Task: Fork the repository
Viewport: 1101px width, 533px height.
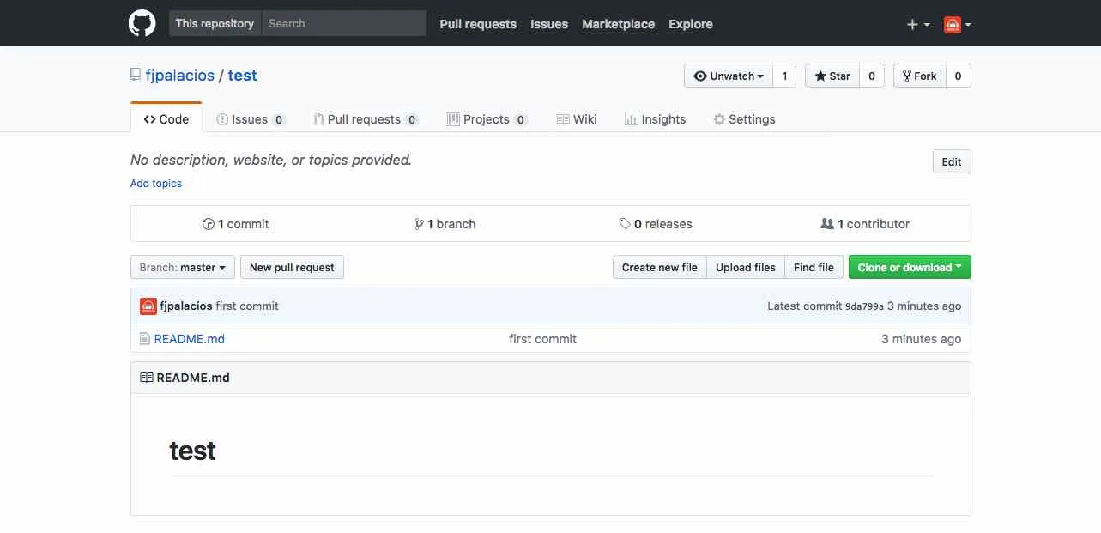Action: (x=919, y=76)
